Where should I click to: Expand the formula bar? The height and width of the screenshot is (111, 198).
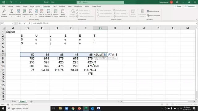[196, 23]
